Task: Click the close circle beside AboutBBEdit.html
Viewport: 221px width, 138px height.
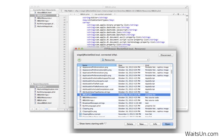Action: pyautogui.click(x=57, y=12)
